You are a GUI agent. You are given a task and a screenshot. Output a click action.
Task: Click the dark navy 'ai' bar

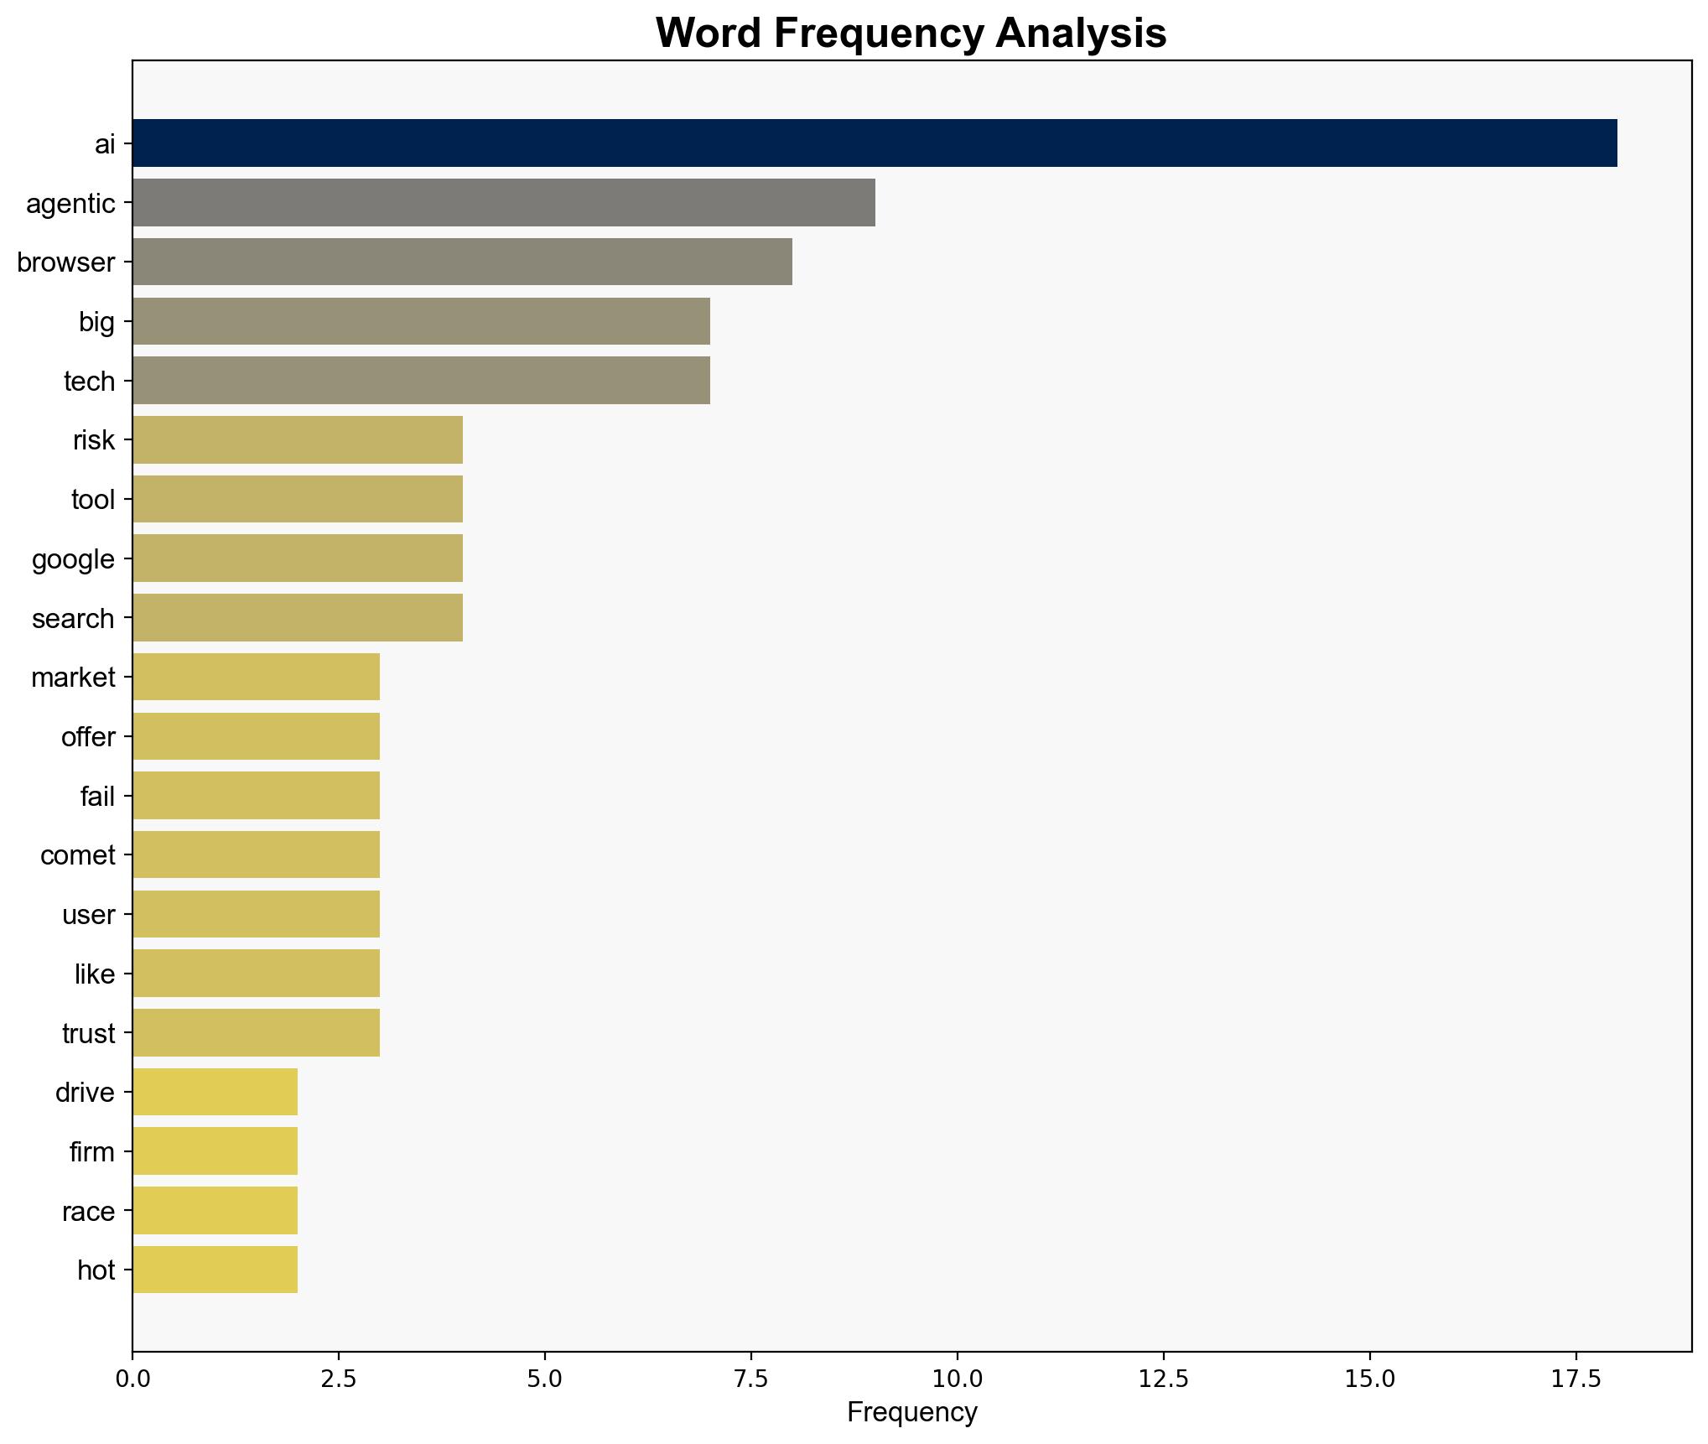tap(874, 143)
